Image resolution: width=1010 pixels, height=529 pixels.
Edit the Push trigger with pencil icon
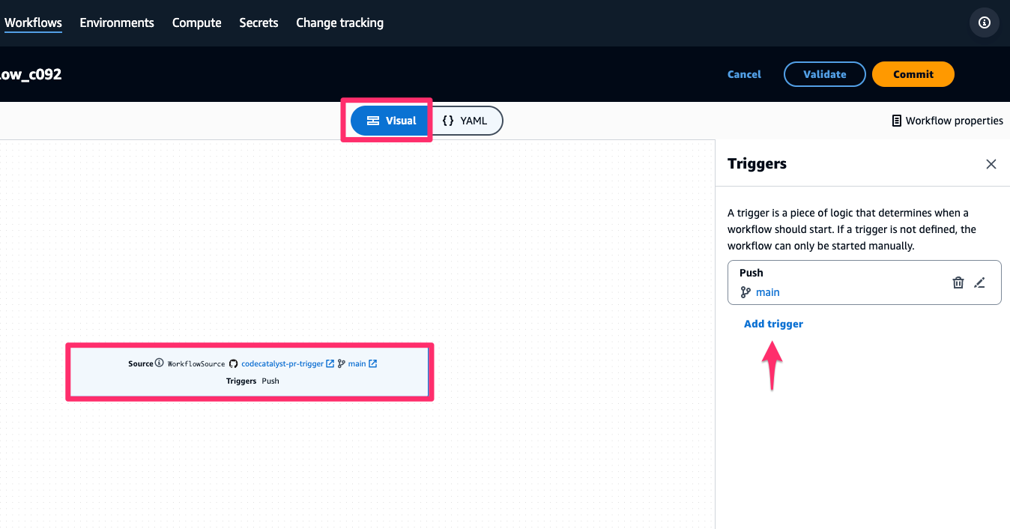tap(979, 282)
